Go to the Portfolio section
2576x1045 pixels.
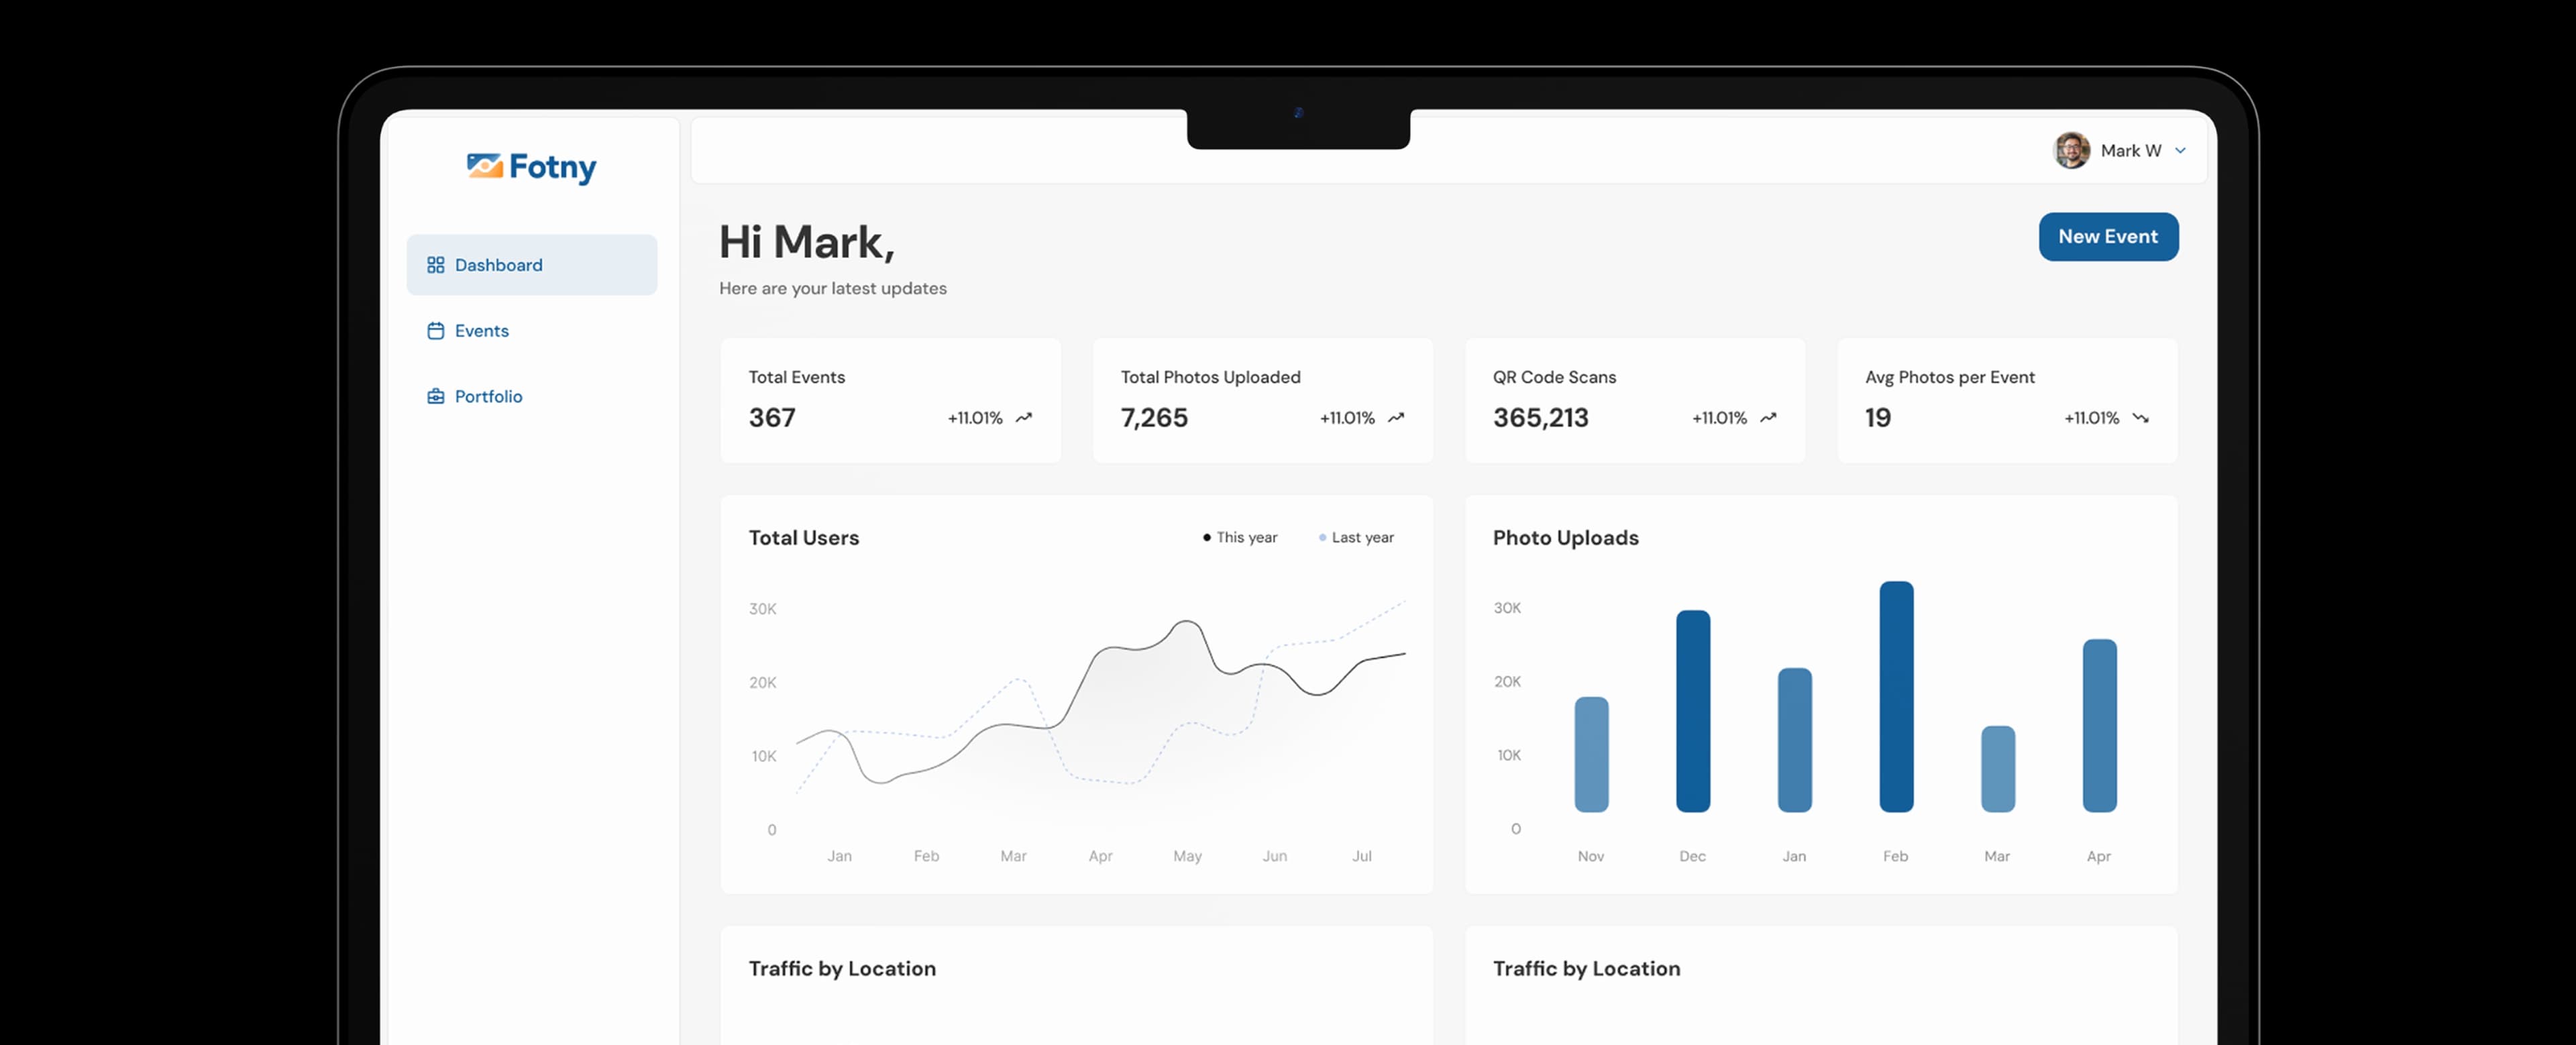point(488,396)
